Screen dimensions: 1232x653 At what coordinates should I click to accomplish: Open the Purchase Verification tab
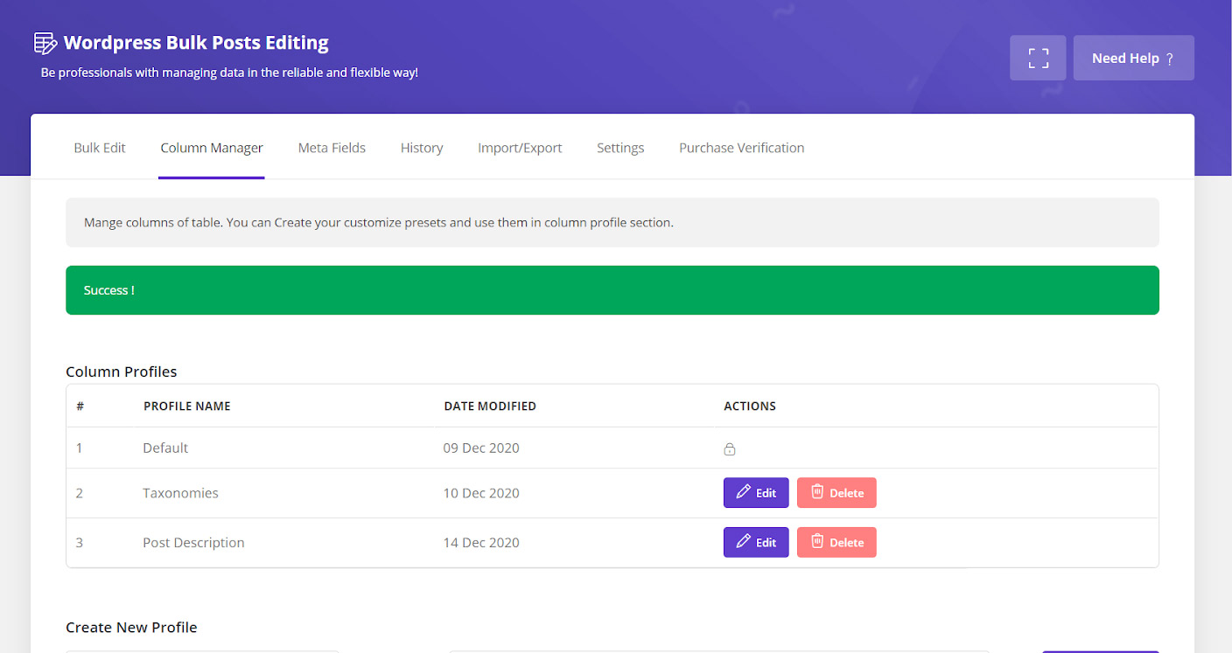point(742,148)
